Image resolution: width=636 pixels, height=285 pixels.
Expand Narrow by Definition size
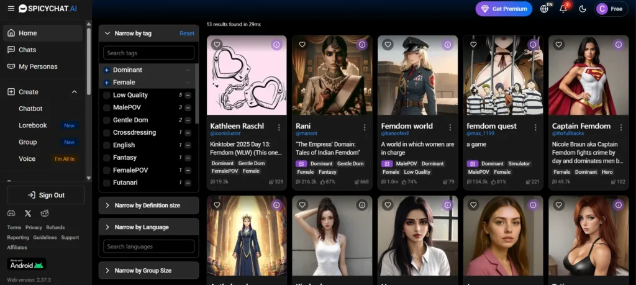click(x=149, y=205)
